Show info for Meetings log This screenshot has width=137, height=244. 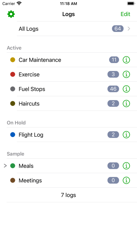[x=126, y=180]
